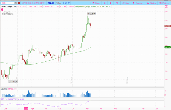This screenshot has width=171, height=110.
Task: Click the pink chart-scale icon above price axis
Action: [x=166, y=7]
